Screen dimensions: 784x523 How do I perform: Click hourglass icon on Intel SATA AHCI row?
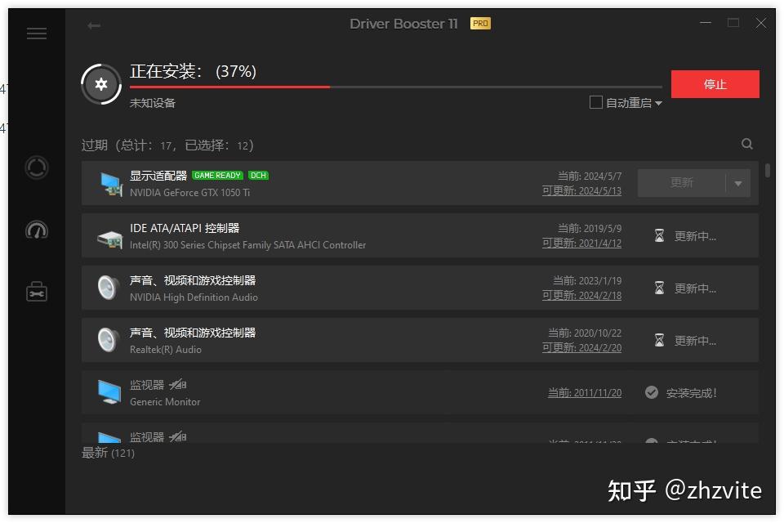tap(660, 235)
